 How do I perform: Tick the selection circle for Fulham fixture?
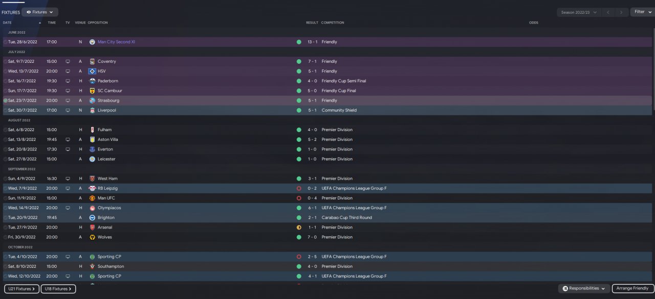[x=6, y=130]
